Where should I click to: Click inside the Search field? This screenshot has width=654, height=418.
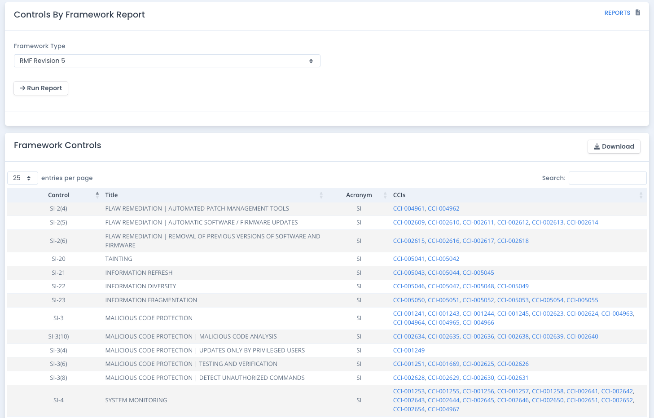pyautogui.click(x=607, y=178)
